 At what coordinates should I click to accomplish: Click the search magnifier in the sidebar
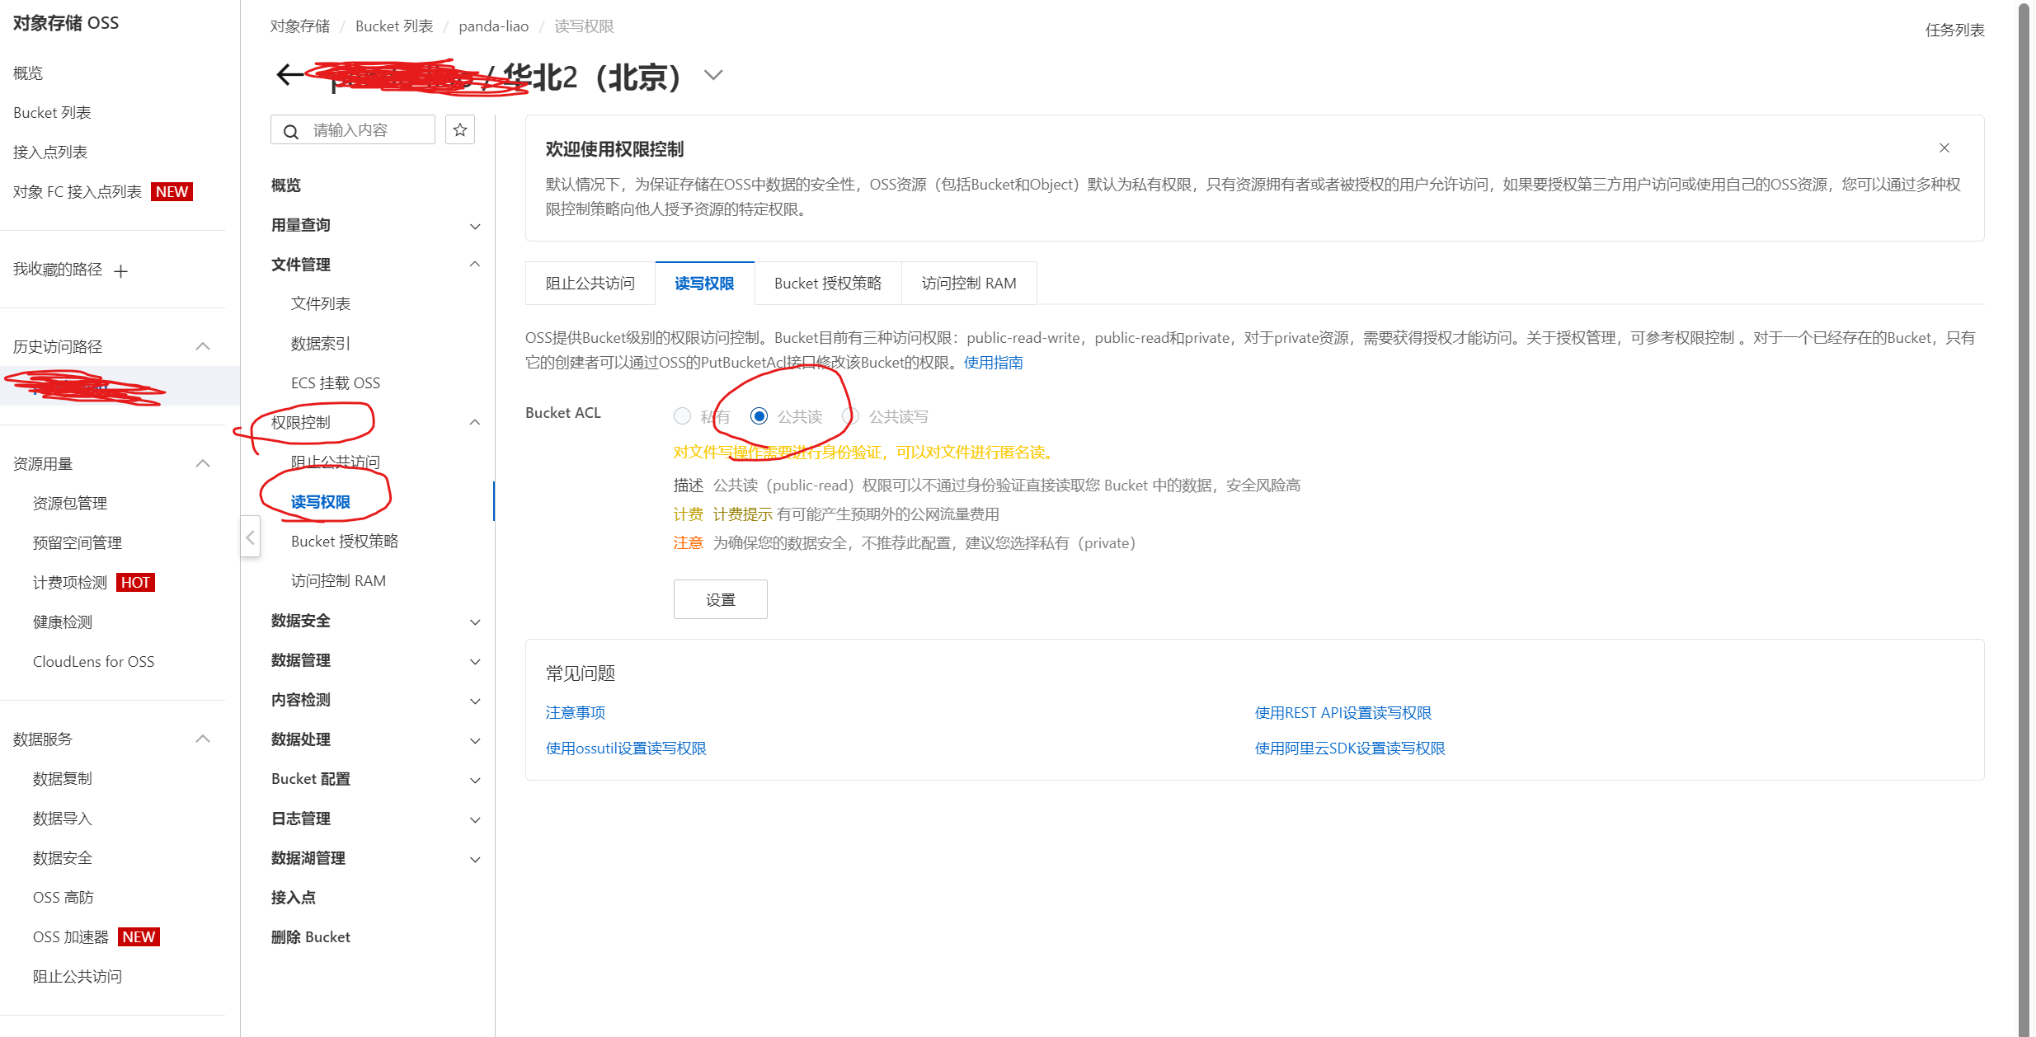click(290, 130)
